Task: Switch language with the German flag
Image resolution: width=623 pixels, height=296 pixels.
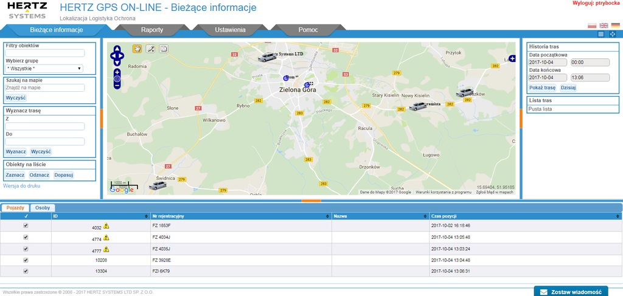Action: point(616,26)
